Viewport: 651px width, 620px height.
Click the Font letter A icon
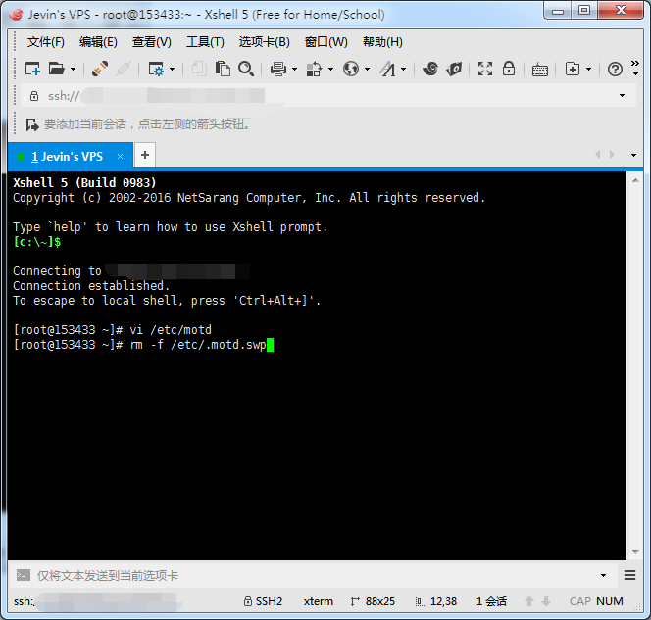[x=388, y=69]
